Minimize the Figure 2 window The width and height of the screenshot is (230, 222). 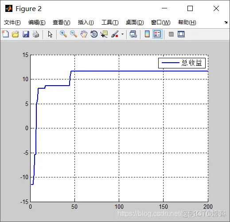point(164,8)
